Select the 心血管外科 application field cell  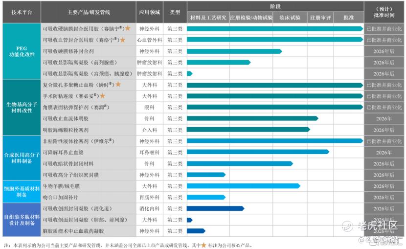pos(149,40)
